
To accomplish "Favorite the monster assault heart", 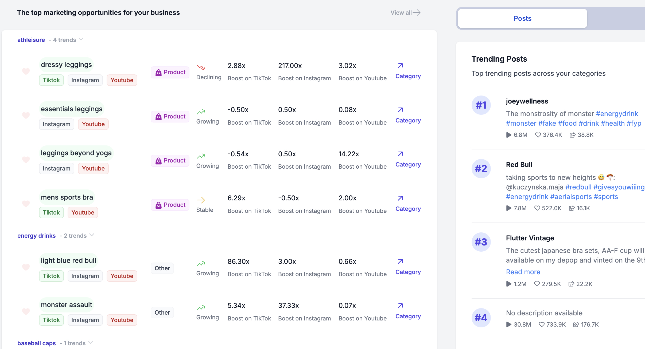I will 26,311.
